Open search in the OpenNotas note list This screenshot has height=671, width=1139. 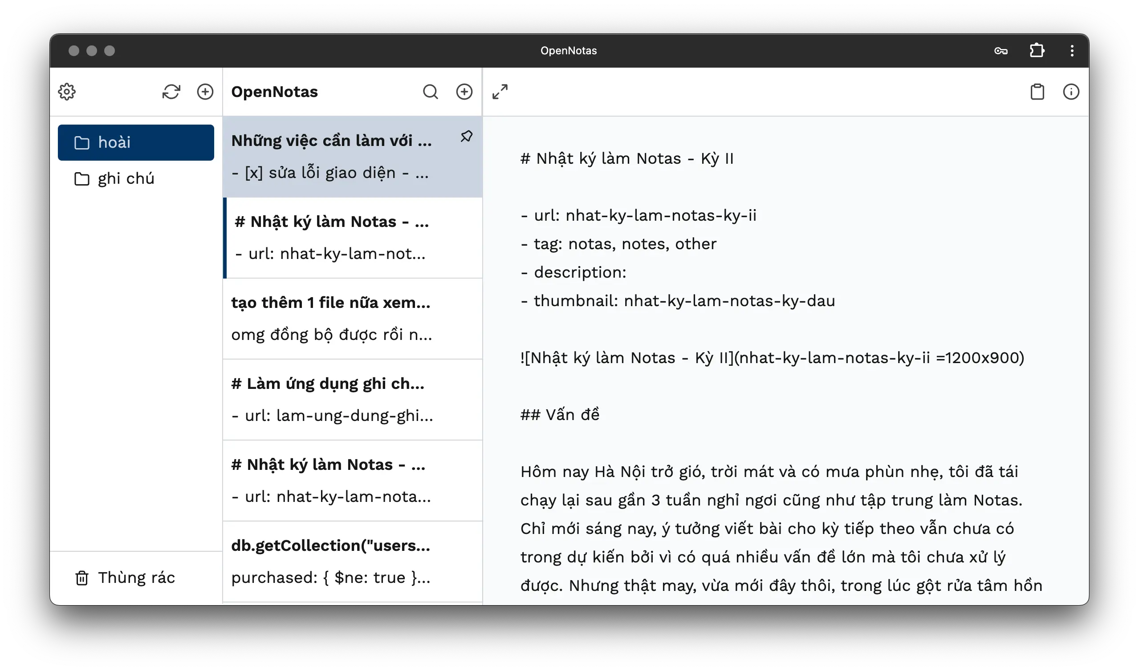coord(431,92)
